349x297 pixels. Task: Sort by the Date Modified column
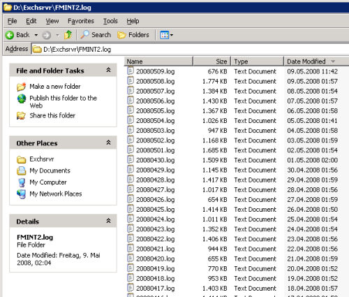[x=316, y=61]
